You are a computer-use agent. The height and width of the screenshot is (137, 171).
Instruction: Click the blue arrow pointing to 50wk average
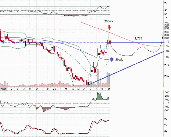pos(112,59)
